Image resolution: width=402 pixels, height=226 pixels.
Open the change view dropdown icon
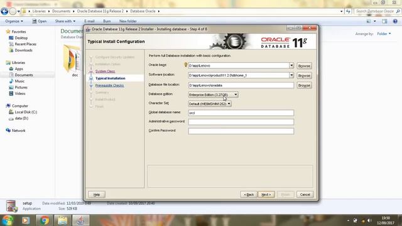click(x=374, y=21)
